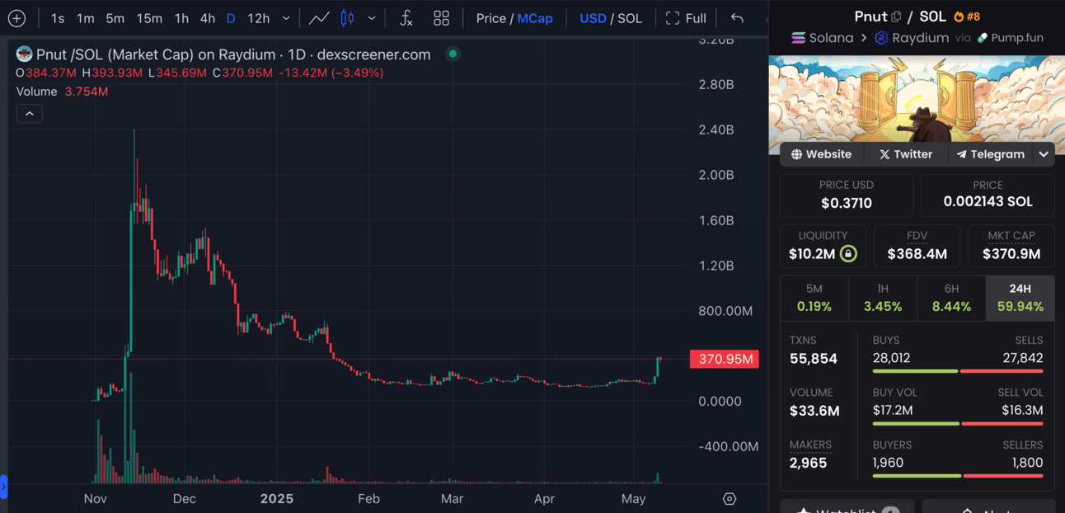Open chart settings gear icon
This screenshot has height=513, width=1065.
(x=729, y=499)
